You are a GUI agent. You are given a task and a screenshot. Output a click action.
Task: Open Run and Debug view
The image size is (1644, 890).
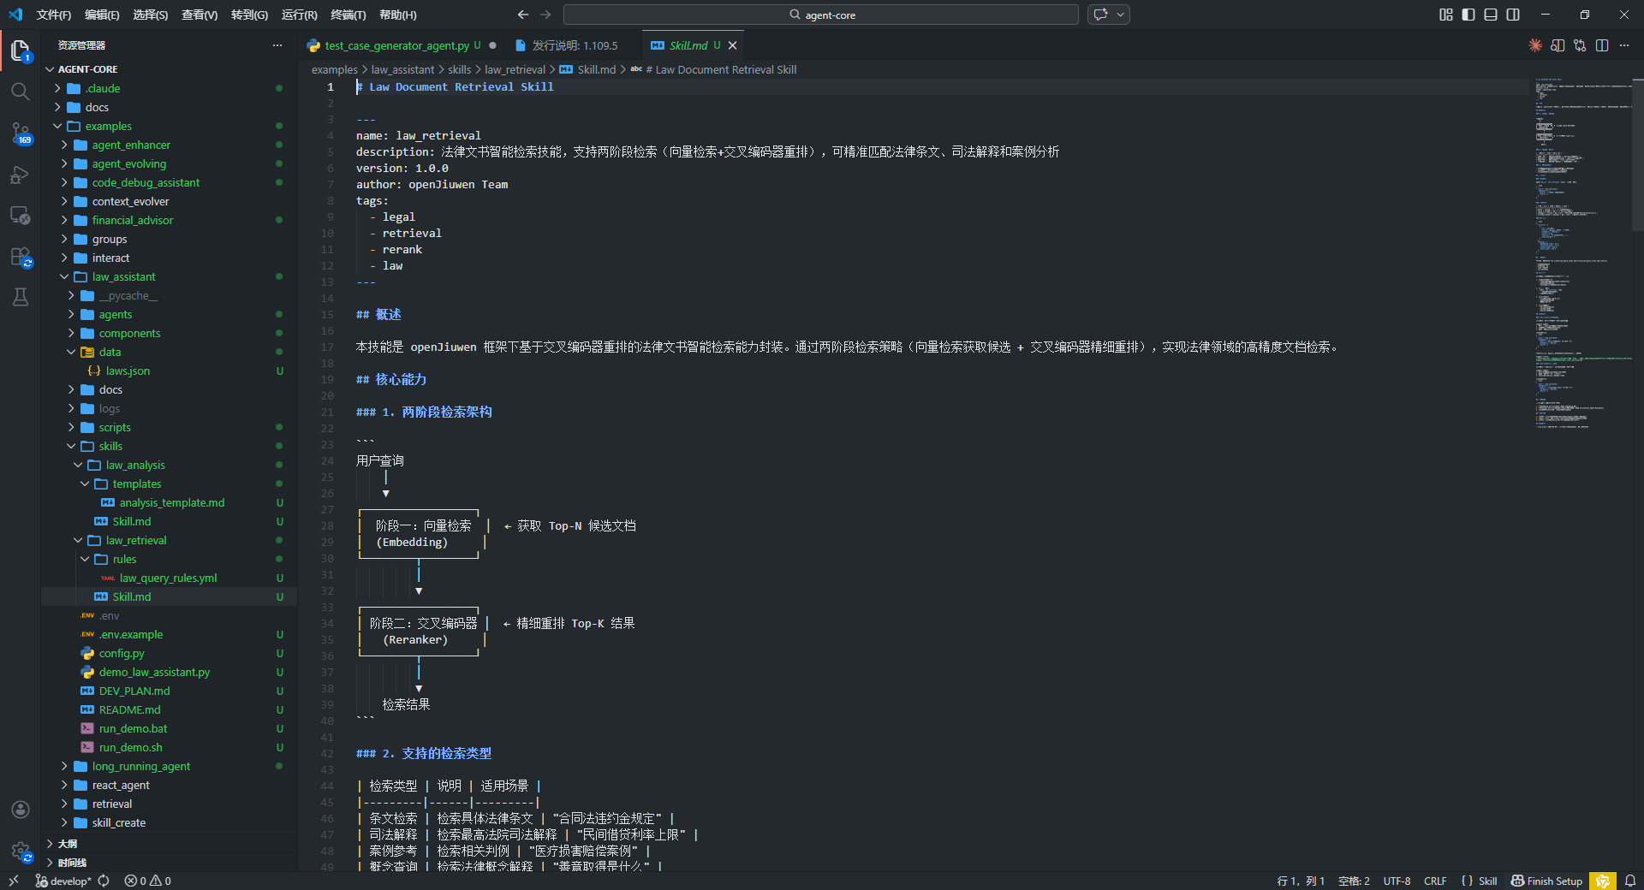(21, 175)
